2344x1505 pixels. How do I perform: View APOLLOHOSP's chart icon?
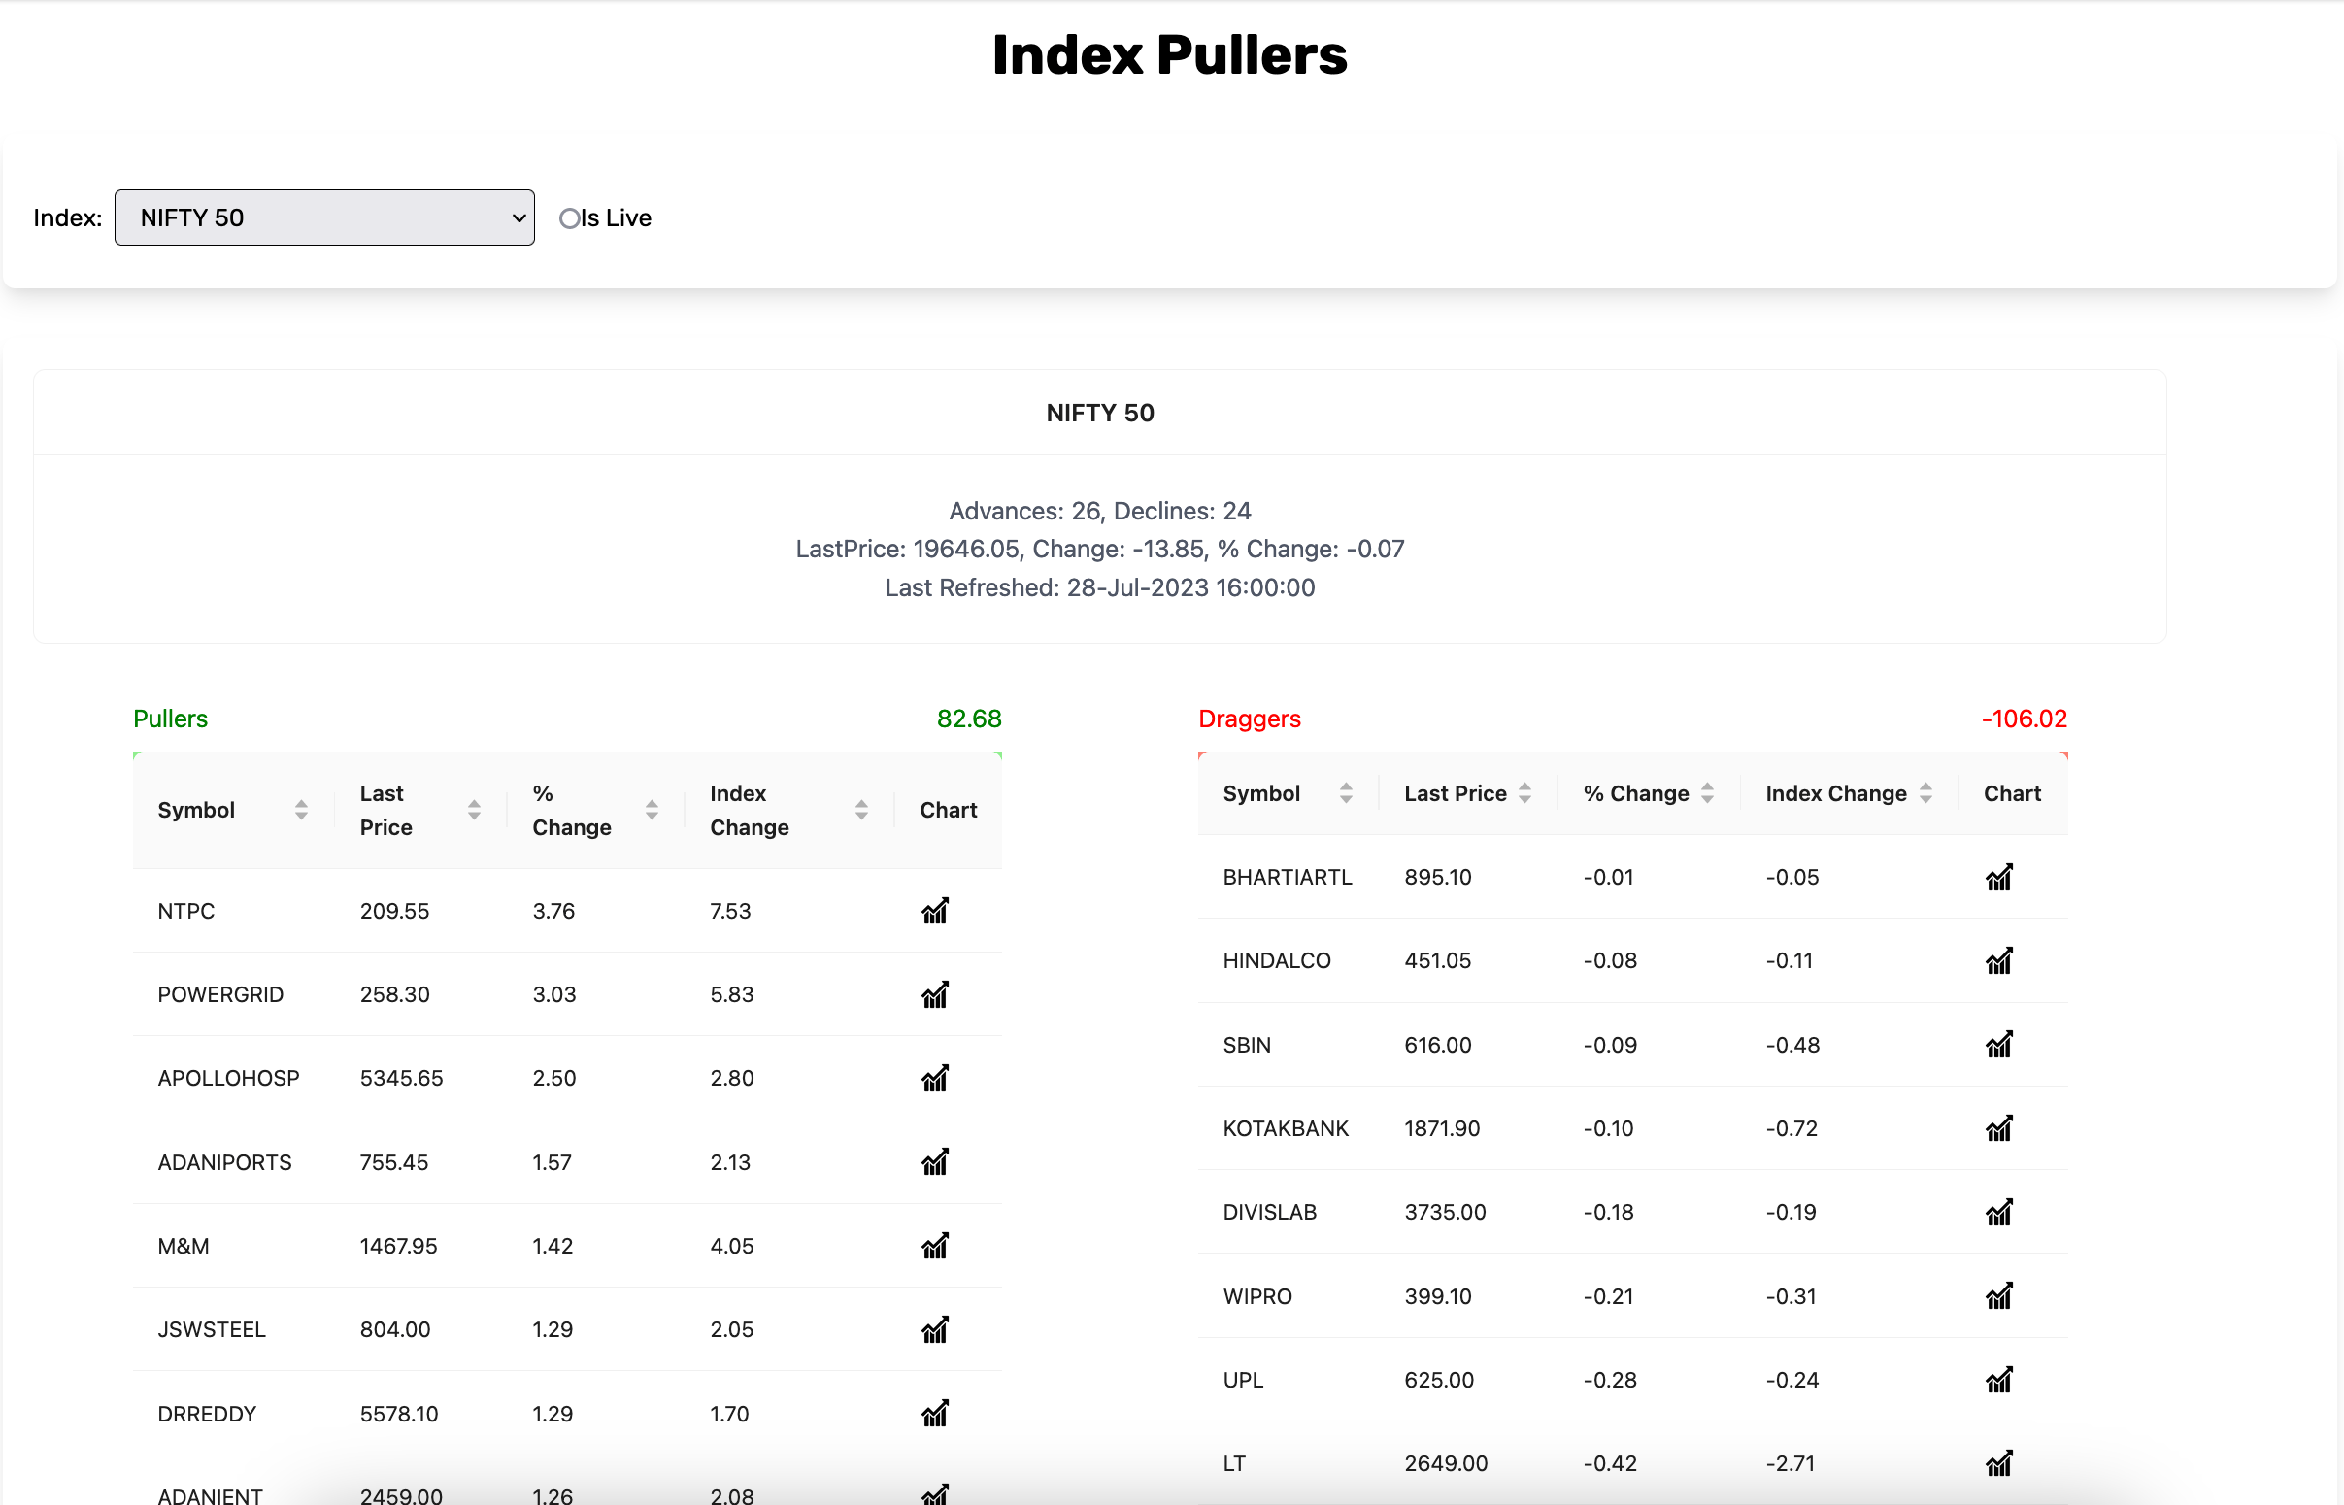(x=935, y=1078)
